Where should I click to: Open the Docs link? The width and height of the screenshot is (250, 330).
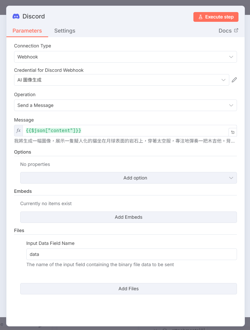(225, 31)
